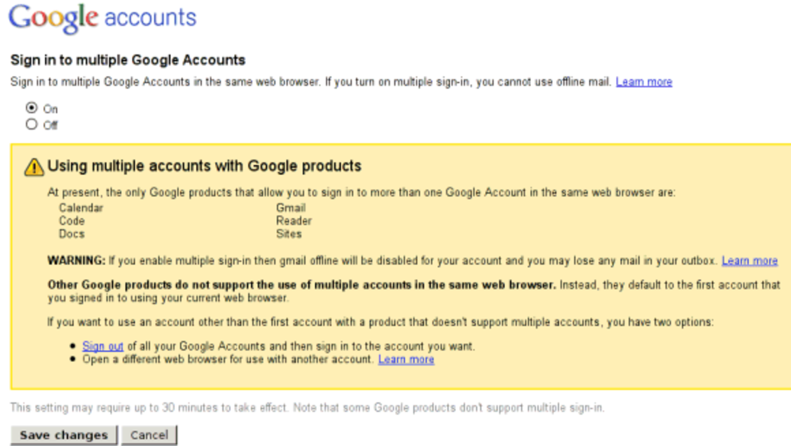
Task: Click the 'Sign in to multiple Google Accounts' heading
Action: click(x=128, y=60)
